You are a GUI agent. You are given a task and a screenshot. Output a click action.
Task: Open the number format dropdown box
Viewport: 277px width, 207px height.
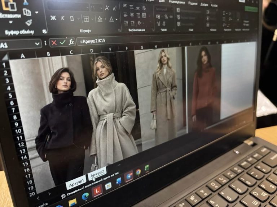click(x=164, y=9)
